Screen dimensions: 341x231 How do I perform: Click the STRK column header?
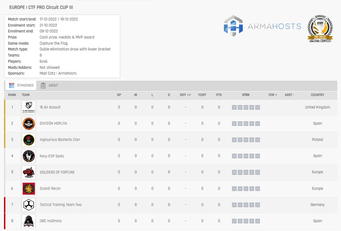(x=246, y=95)
